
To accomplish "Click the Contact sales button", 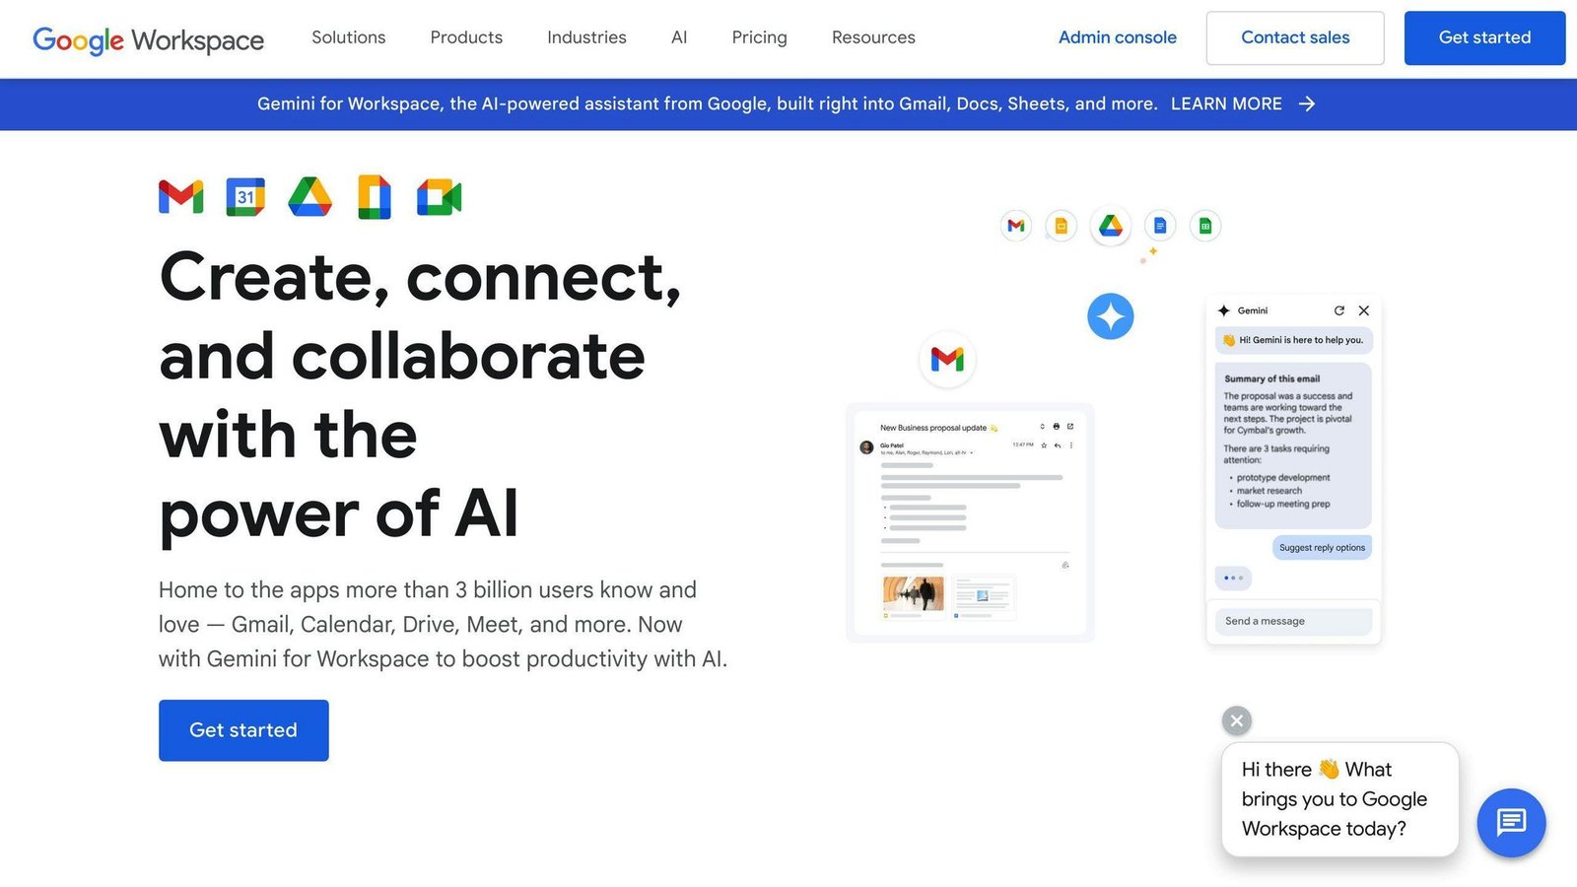I will (x=1295, y=37).
